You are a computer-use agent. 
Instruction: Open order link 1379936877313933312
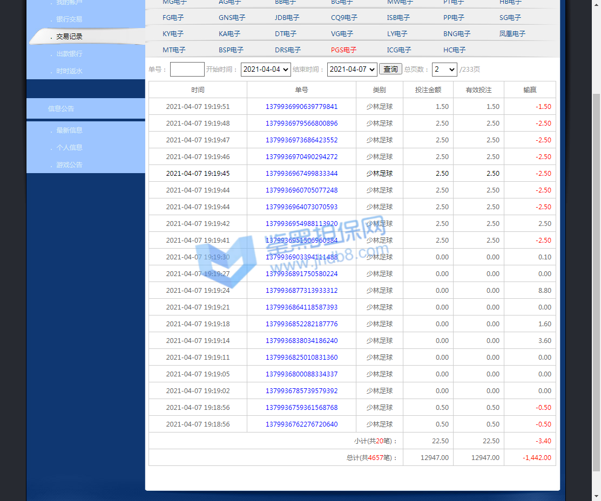(x=301, y=291)
